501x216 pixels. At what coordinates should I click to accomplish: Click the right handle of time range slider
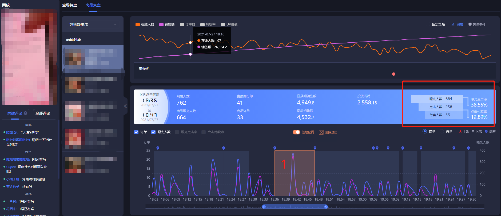point(326,207)
